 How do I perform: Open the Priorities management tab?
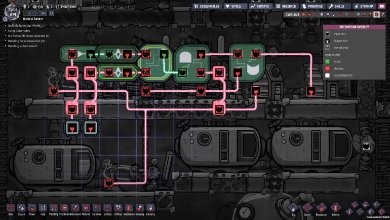313,6
